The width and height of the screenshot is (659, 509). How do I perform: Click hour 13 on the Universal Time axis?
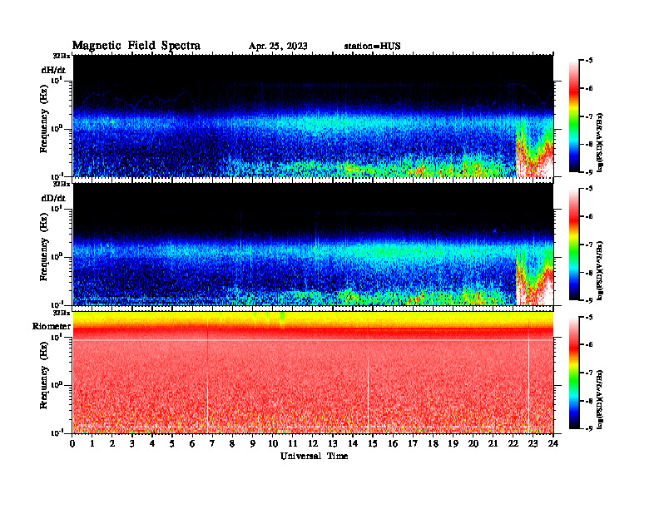point(333,443)
